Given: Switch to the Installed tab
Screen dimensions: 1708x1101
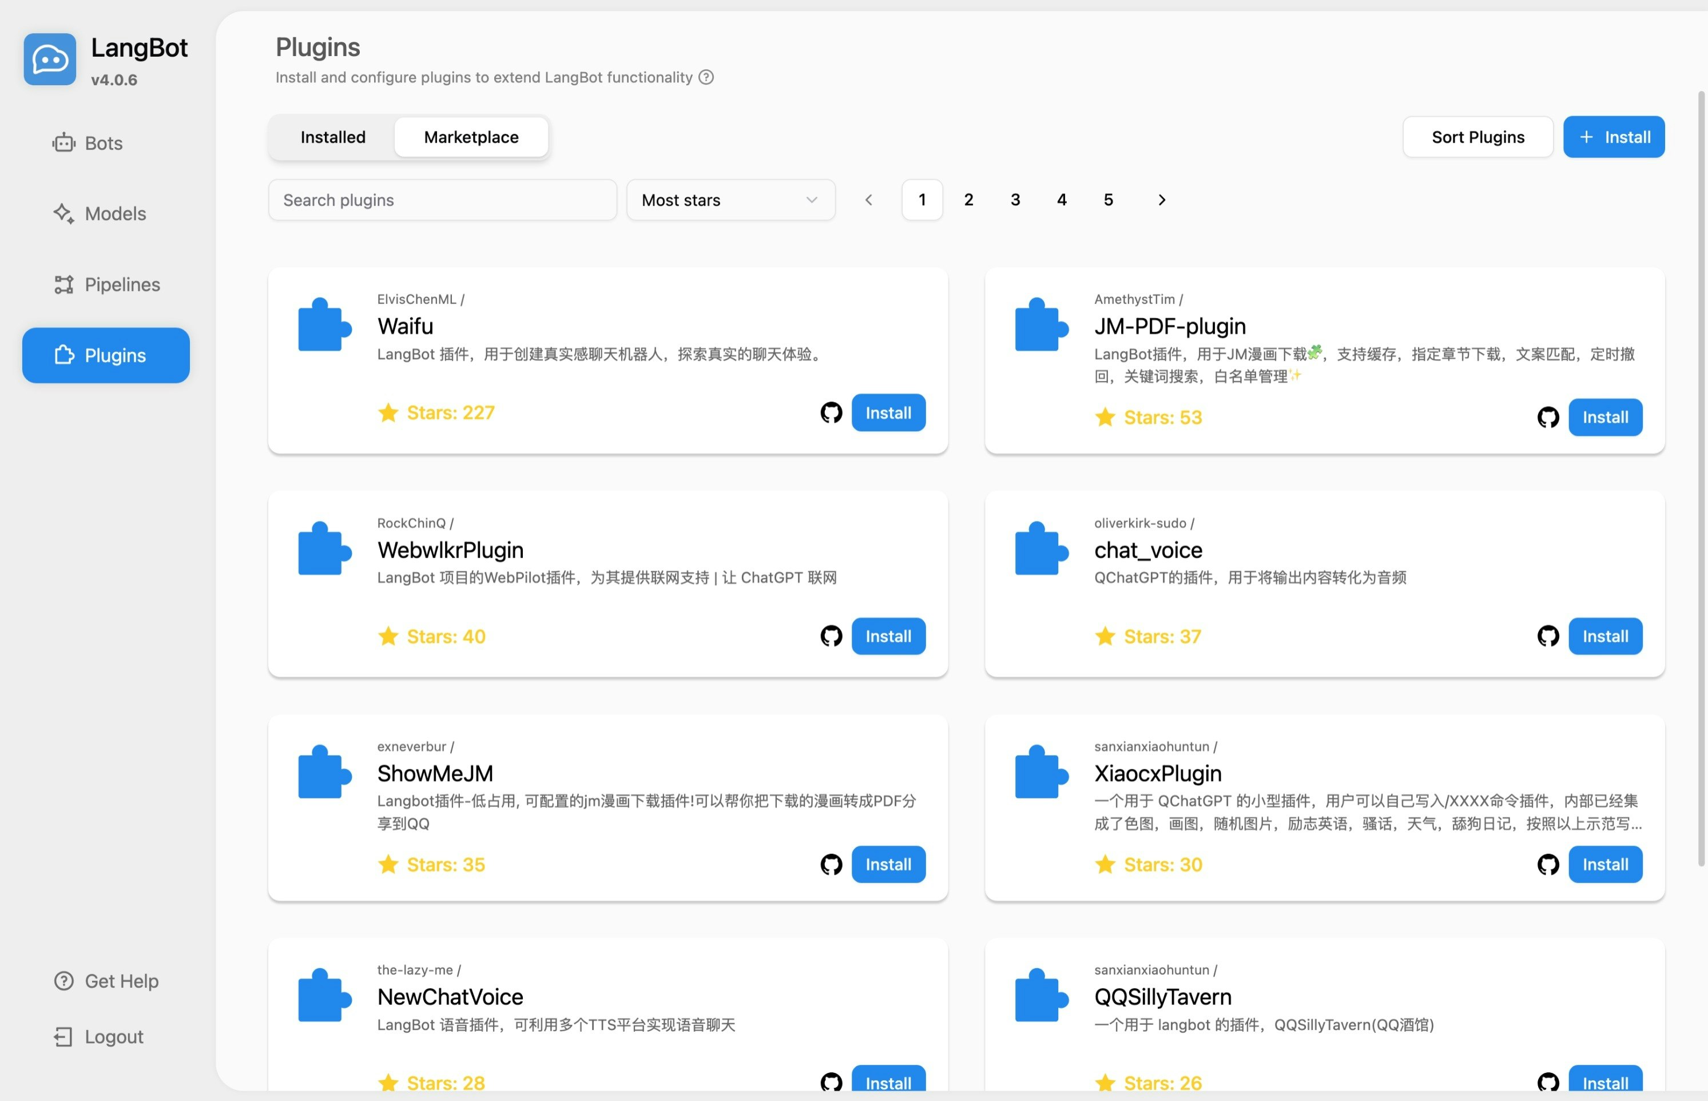Looking at the screenshot, I should [x=332, y=137].
